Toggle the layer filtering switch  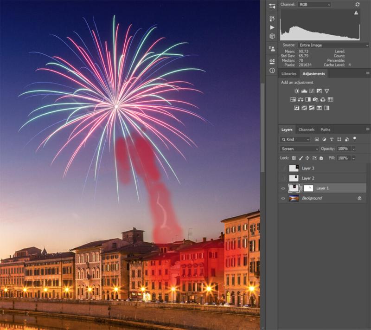click(x=355, y=139)
